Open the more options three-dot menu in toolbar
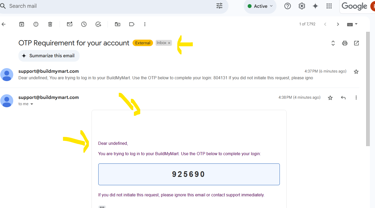The image size is (375, 208). click(x=145, y=24)
